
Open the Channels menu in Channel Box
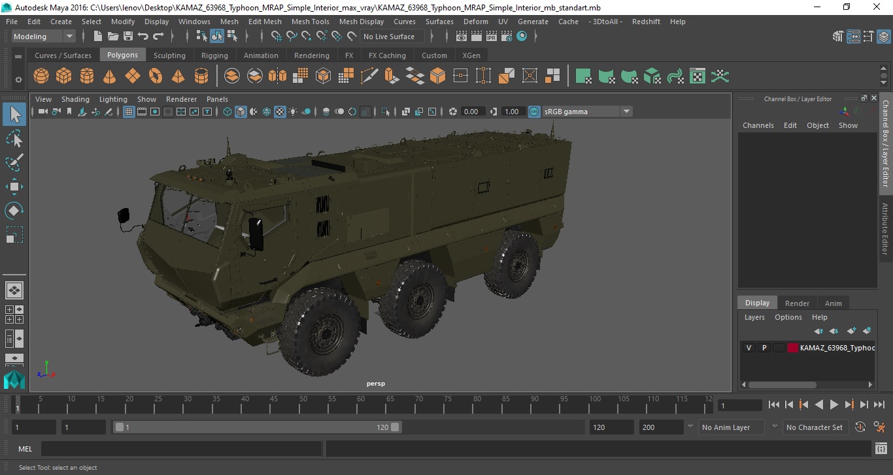pyautogui.click(x=758, y=125)
